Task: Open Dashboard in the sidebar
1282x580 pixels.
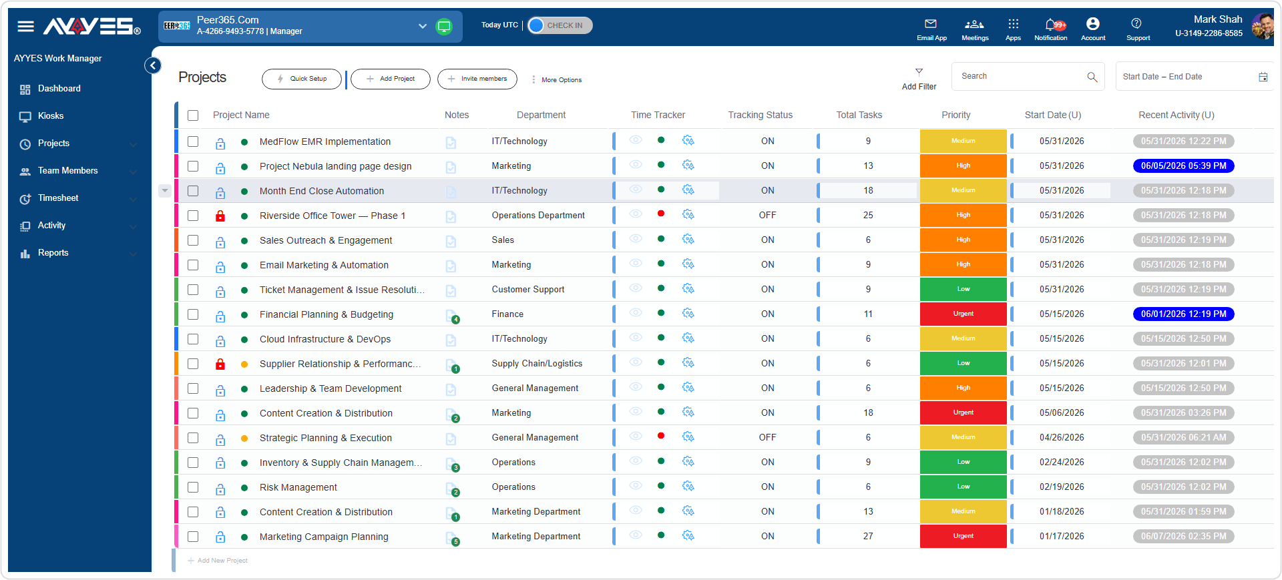Action: tap(59, 89)
